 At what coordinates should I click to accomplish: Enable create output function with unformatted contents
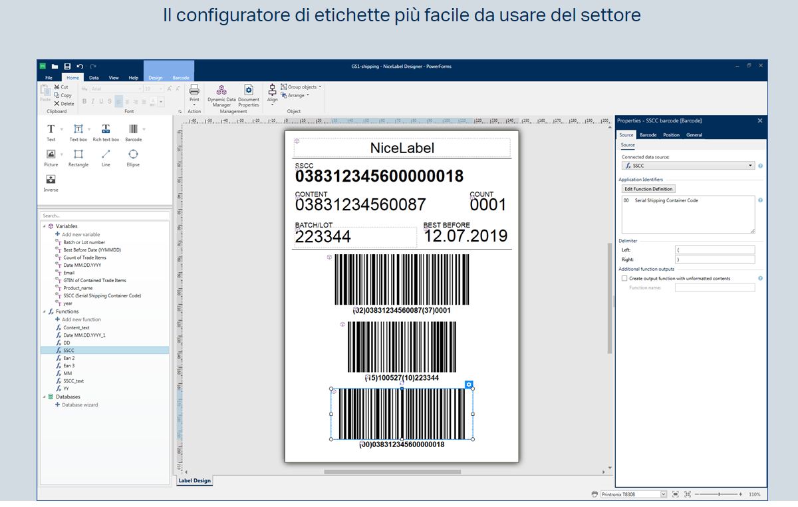(624, 279)
